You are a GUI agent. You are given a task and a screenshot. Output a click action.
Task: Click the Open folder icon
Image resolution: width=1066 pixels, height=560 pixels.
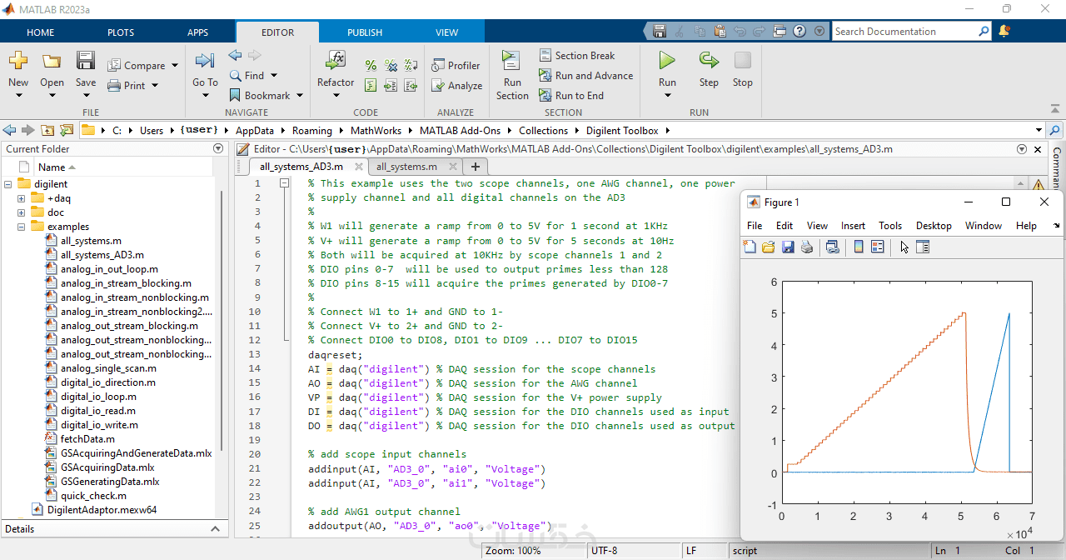pos(52,61)
